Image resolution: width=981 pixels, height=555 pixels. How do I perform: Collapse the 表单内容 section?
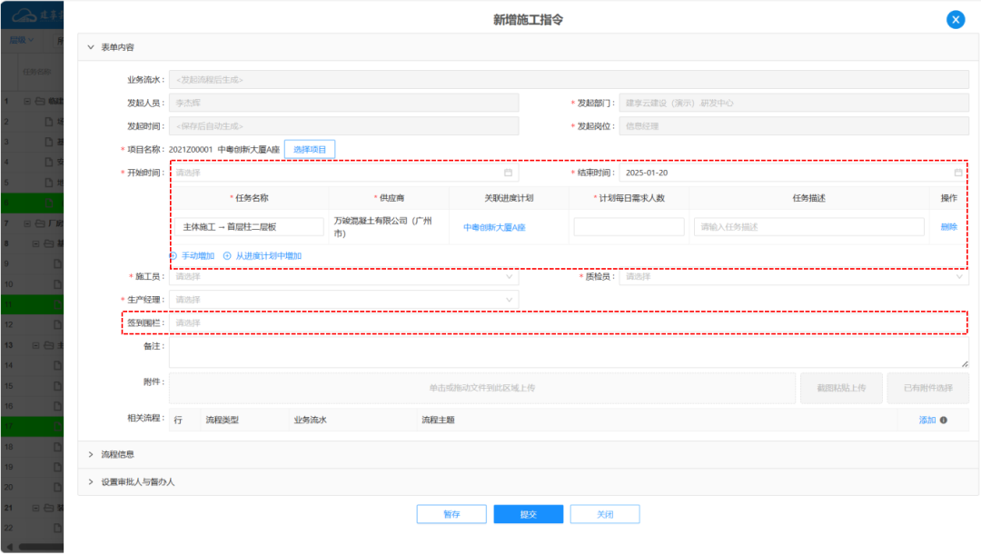(91, 47)
